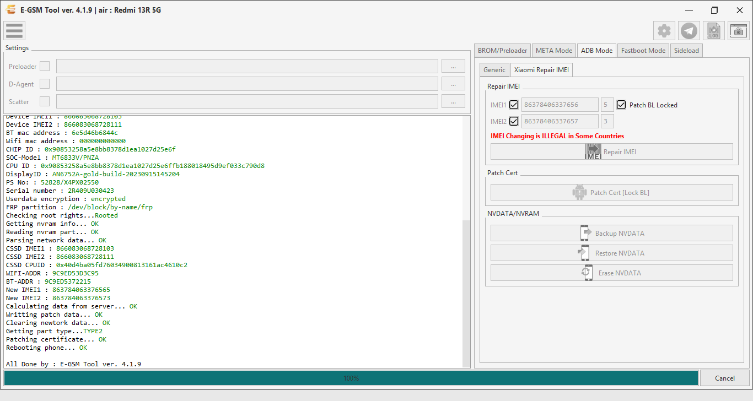Open the Telegram channel icon
753x401 pixels.
click(689, 31)
